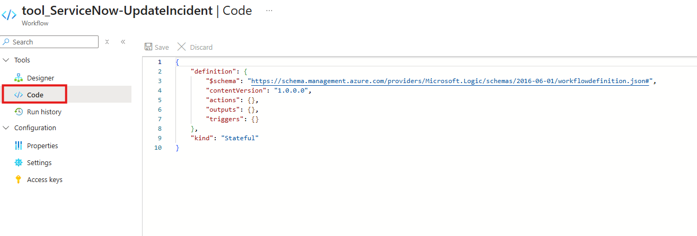This screenshot has width=697, height=236.
Task: Collapse the Tools section
Action: point(6,60)
